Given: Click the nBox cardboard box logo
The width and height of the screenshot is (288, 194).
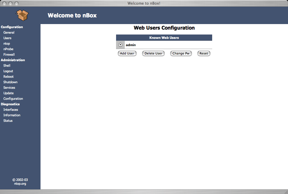Looking at the screenshot, I should (22, 15).
